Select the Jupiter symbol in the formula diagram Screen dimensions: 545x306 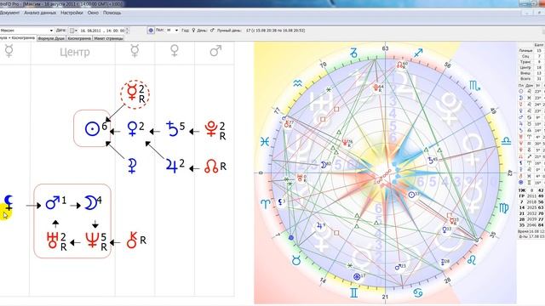[x=172, y=166]
